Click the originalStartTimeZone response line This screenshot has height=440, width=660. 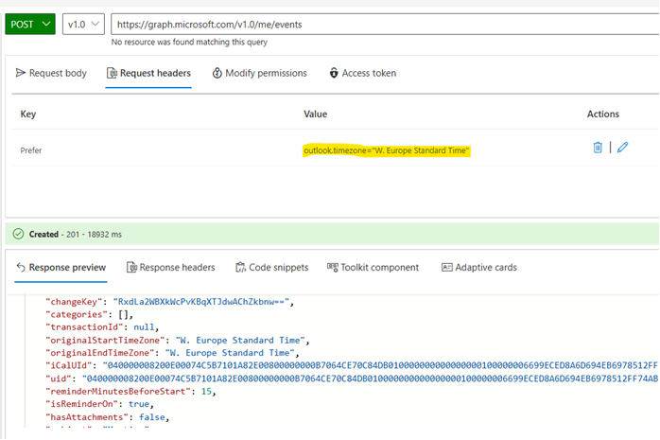coord(178,341)
